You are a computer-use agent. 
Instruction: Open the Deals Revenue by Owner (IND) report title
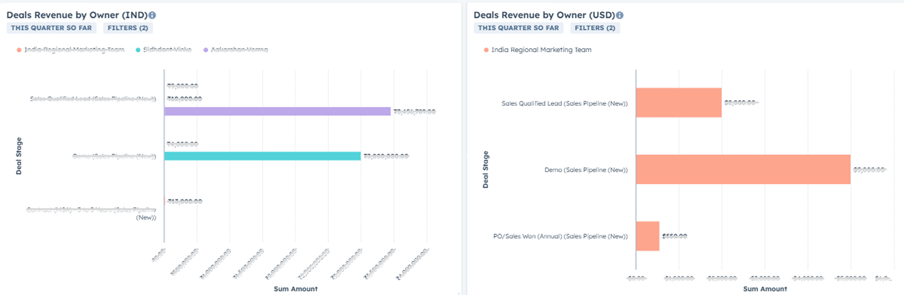pos(77,15)
